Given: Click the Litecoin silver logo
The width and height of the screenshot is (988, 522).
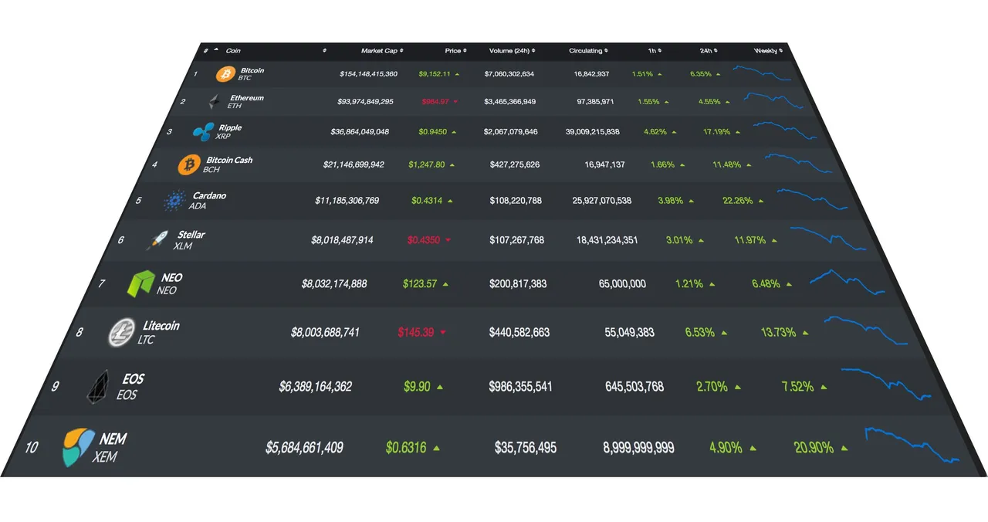Looking at the screenshot, I should tap(121, 332).
